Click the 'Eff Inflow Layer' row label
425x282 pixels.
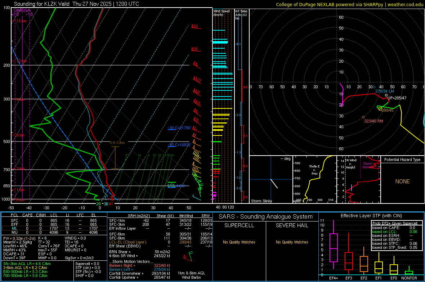(x=122, y=228)
